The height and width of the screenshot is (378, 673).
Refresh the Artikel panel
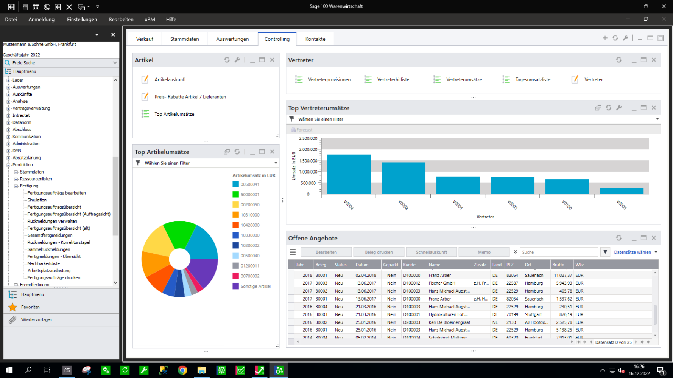point(227,60)
